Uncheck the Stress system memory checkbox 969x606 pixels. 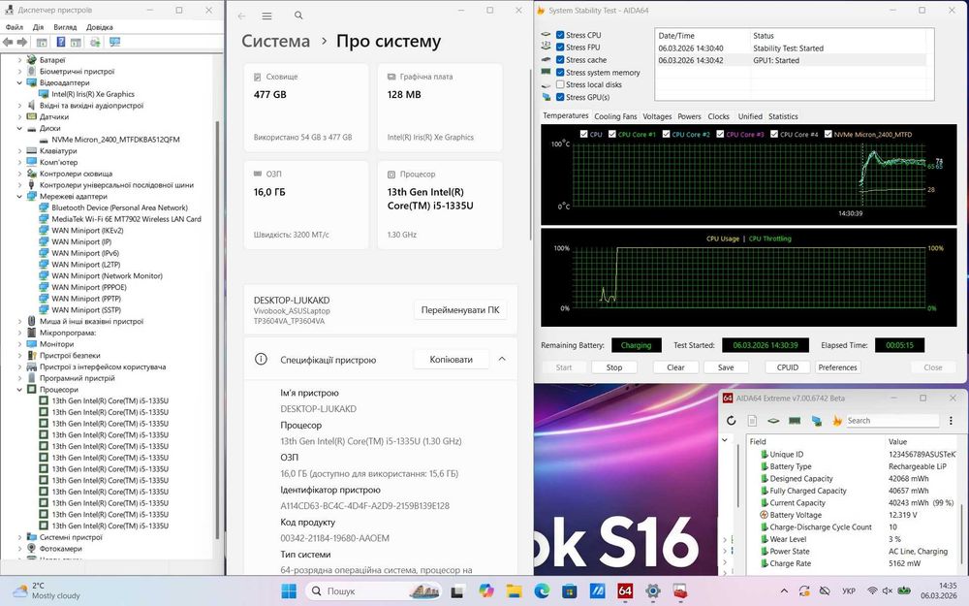tap(560, 73)
